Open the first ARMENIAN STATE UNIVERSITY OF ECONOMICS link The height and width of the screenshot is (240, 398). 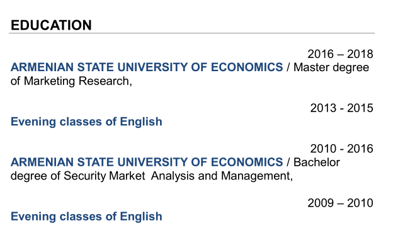pos(147,67)
